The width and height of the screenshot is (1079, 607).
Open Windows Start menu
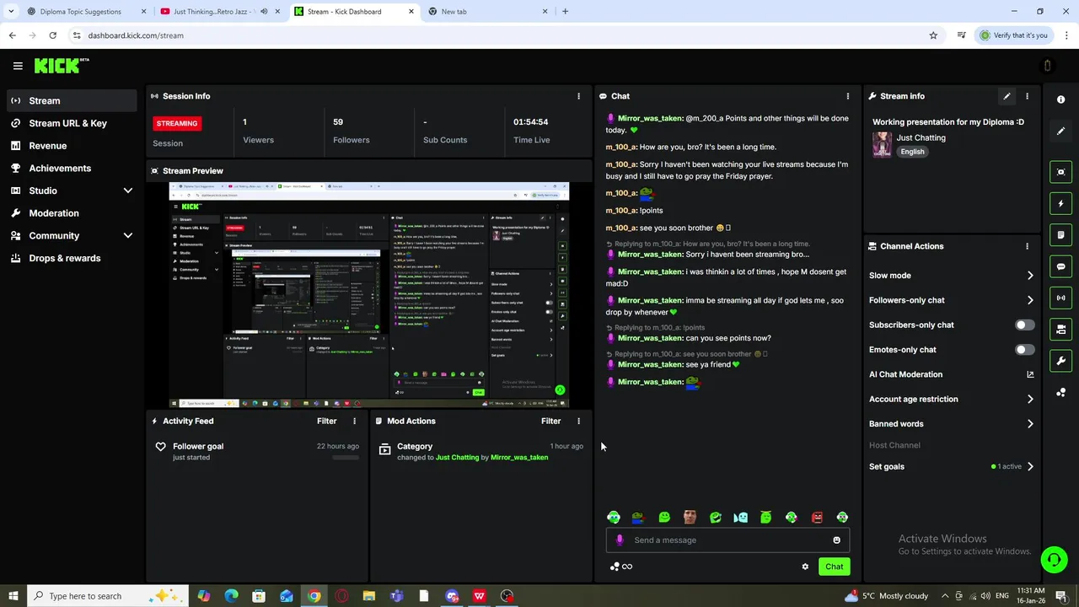pyautogui.click(x=13, y=596)
